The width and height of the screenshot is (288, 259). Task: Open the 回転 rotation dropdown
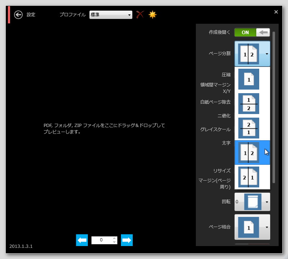[252, 202]
